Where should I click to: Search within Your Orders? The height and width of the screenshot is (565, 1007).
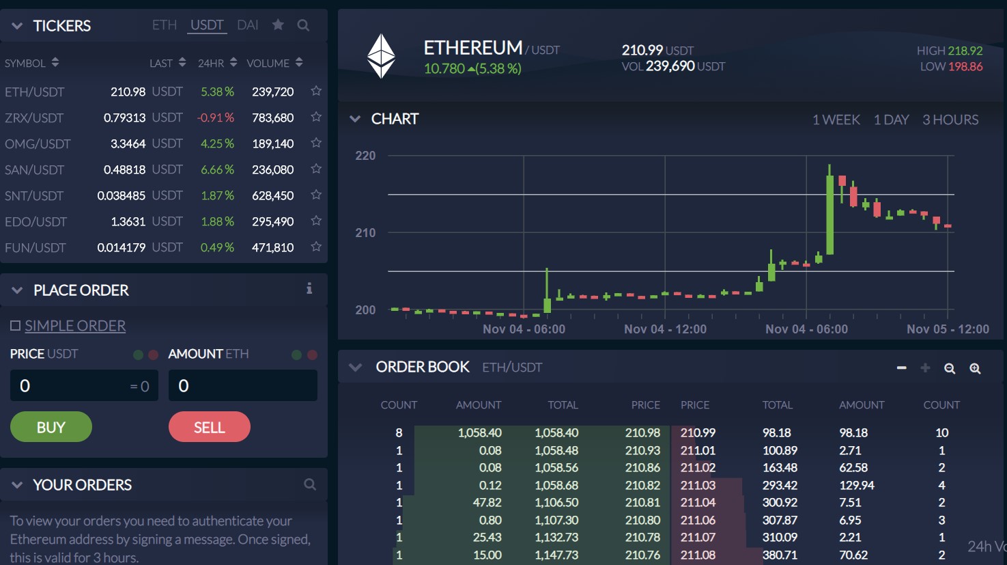[x=310, y=484]
